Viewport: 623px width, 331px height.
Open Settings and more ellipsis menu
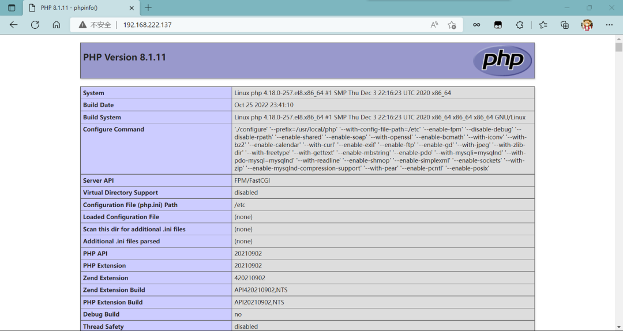[609, 25]
